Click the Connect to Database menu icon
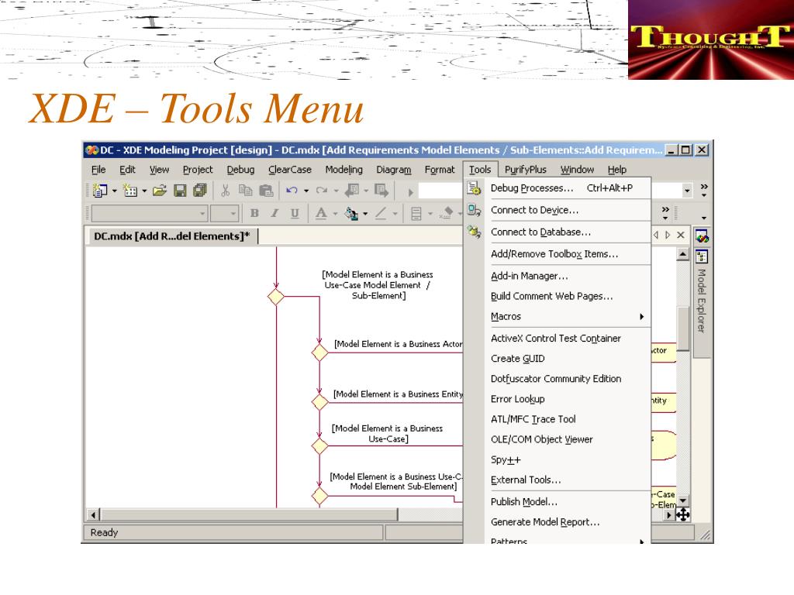The image size is (794, 595). 474,232
